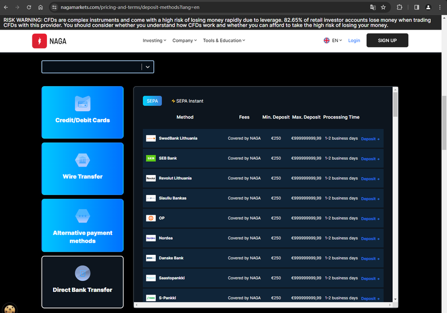
Task: Click the green SEB Bank logo
Action: coord(151,158)
